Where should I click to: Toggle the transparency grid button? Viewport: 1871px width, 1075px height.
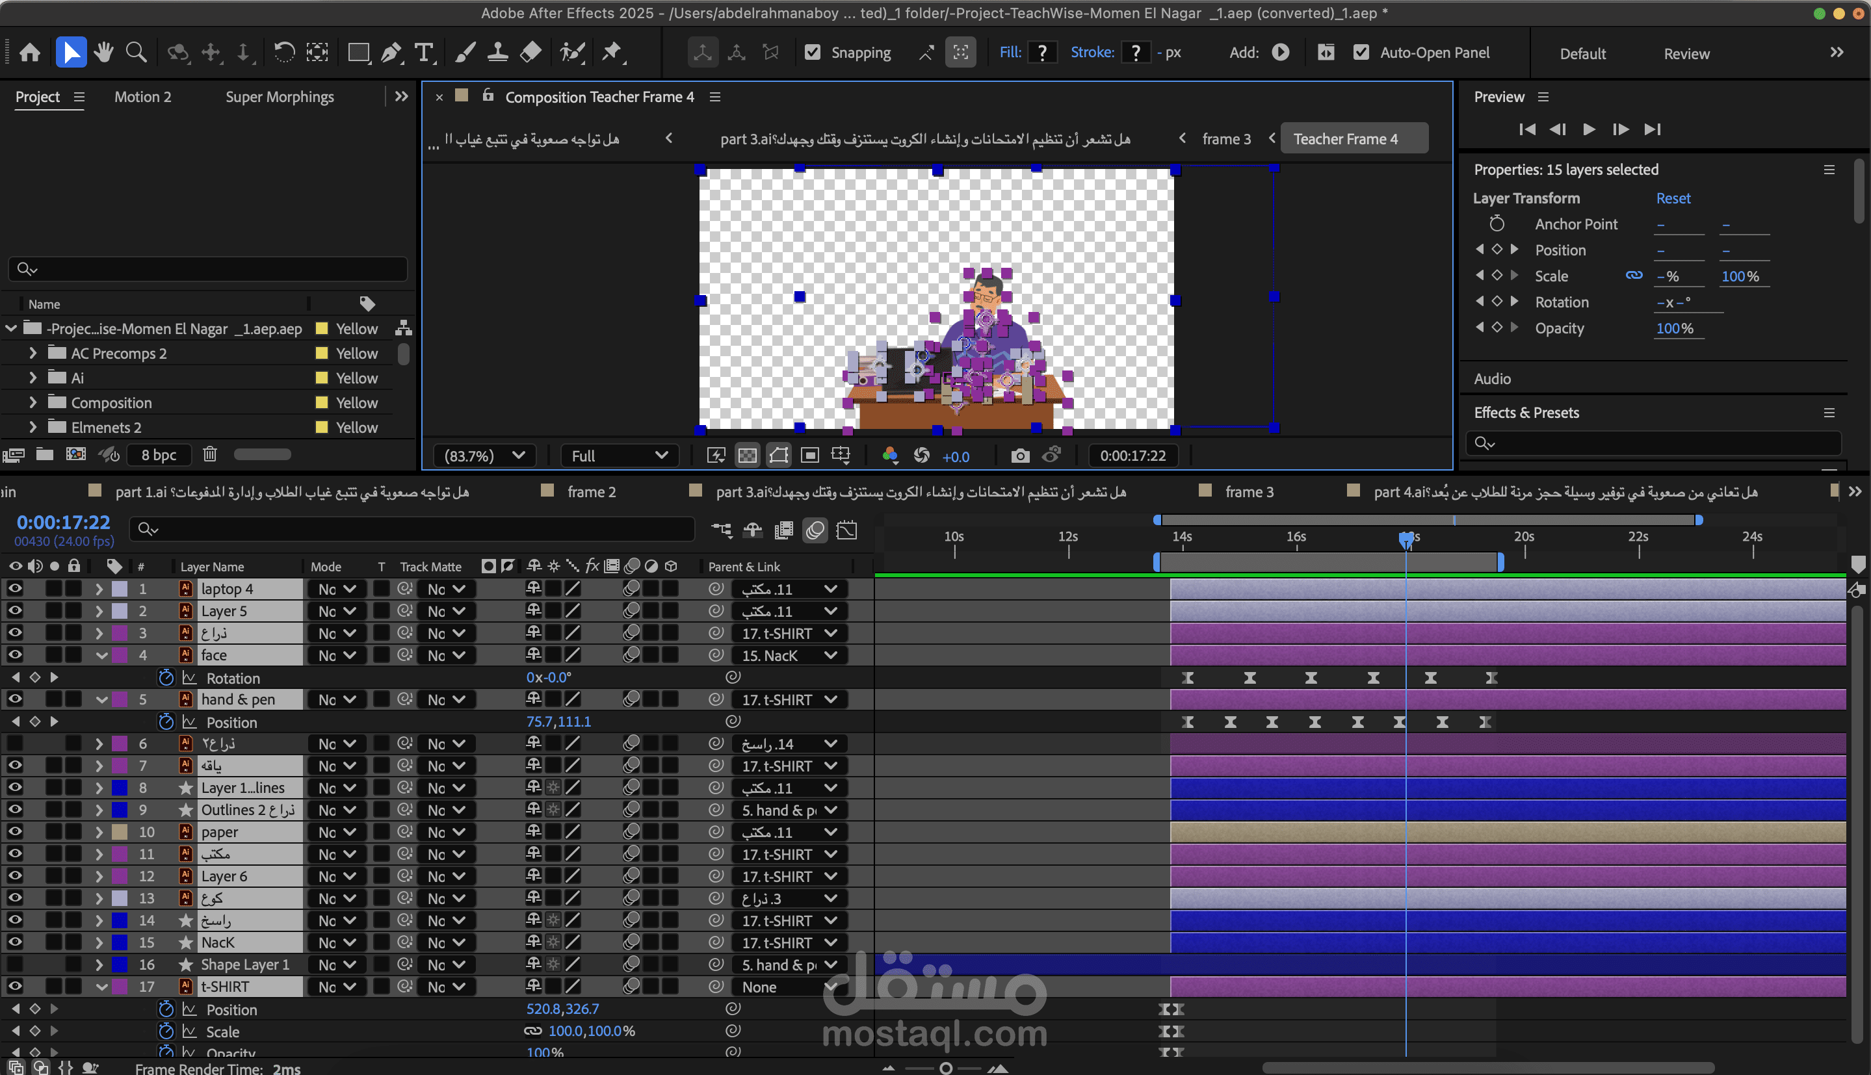click(747, 456)
